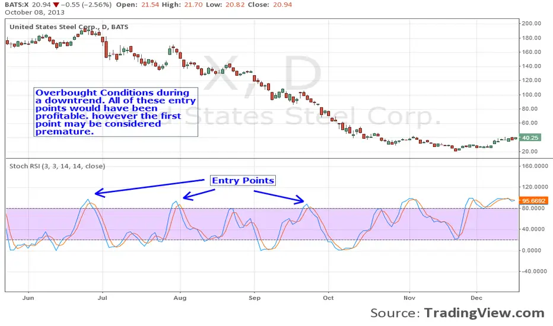This screenshot has height=326, width=553.
Task: Click the Open value 21.54
Action: click(x=150, y=5)
